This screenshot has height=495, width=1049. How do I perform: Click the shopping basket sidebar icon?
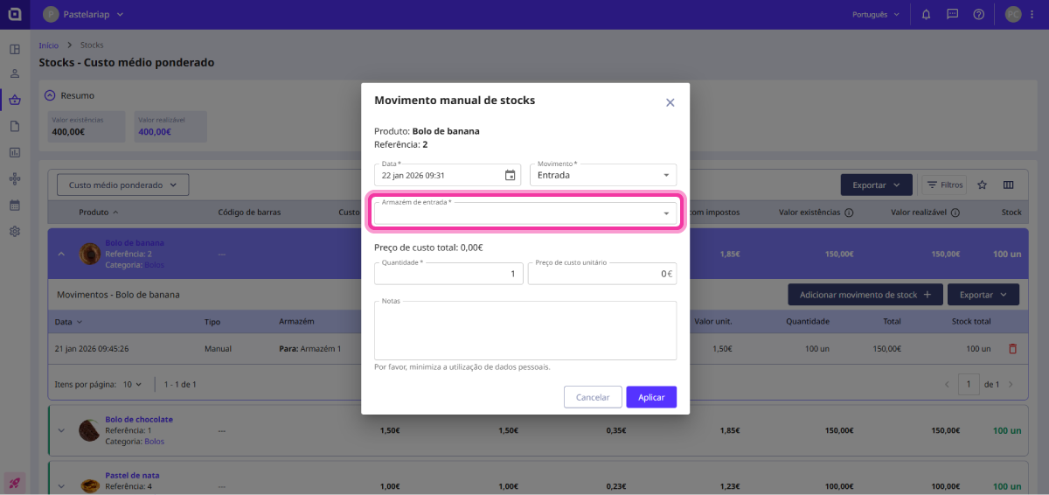(15, 100)
